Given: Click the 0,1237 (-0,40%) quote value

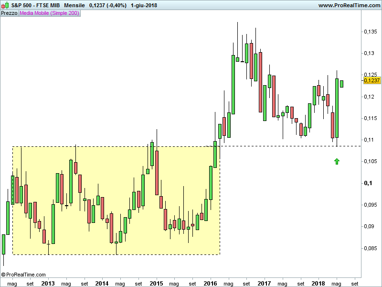Looking at the screenshot, I should point(108,5).
